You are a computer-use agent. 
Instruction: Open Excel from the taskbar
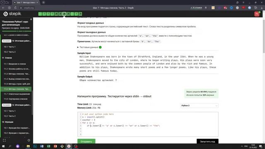(x=48, y=146)
